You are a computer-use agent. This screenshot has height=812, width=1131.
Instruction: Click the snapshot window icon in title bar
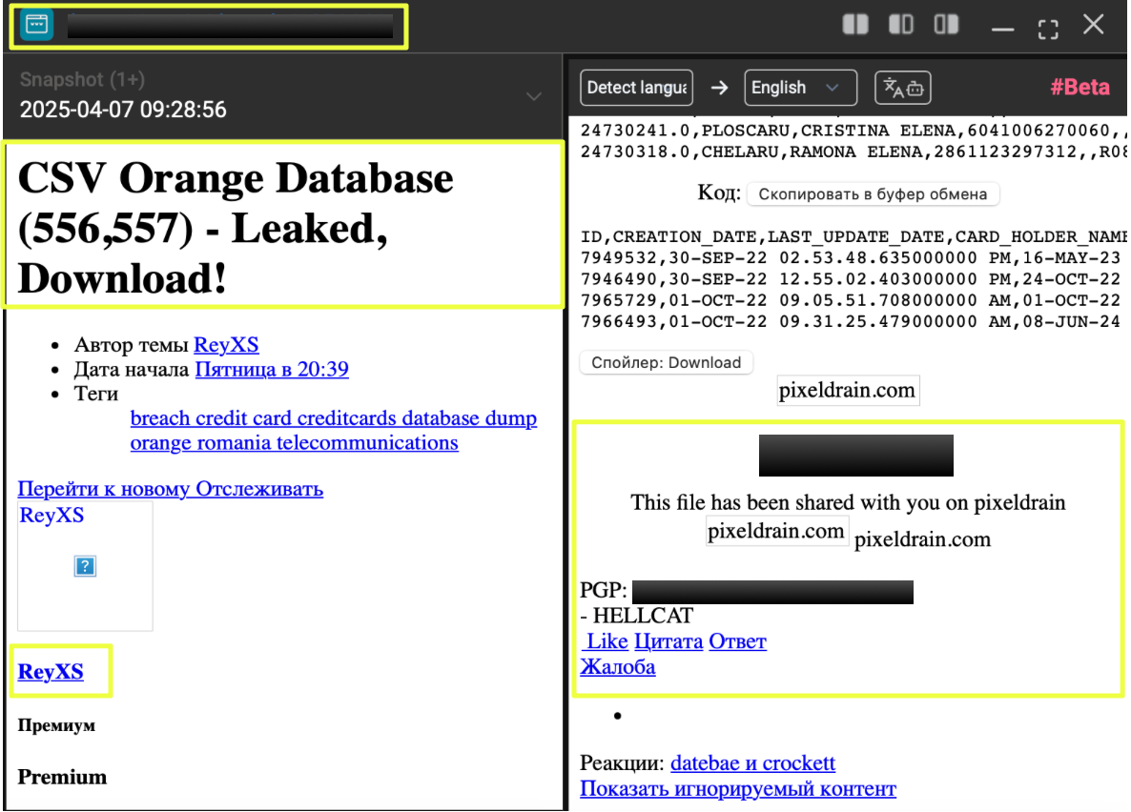pos(36,26)
